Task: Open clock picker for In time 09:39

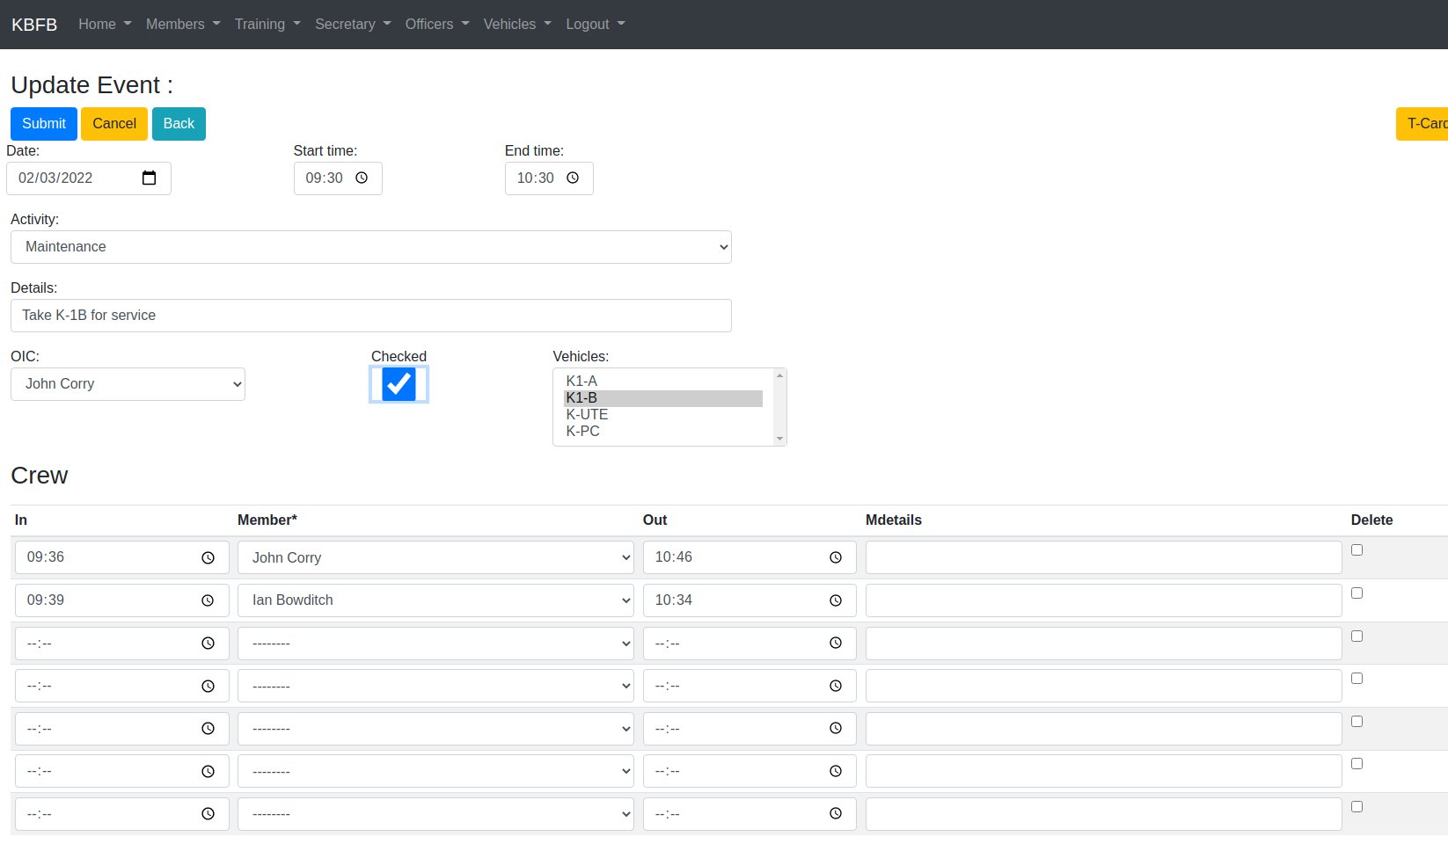Action: coord(208,601)
